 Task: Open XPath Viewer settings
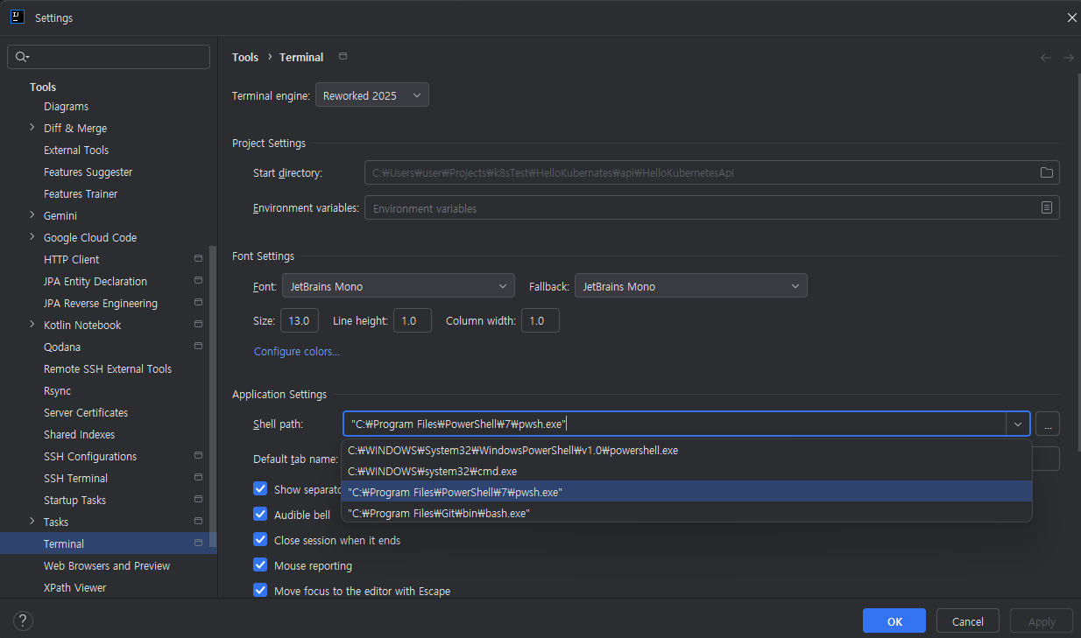[x=75, y=587]
